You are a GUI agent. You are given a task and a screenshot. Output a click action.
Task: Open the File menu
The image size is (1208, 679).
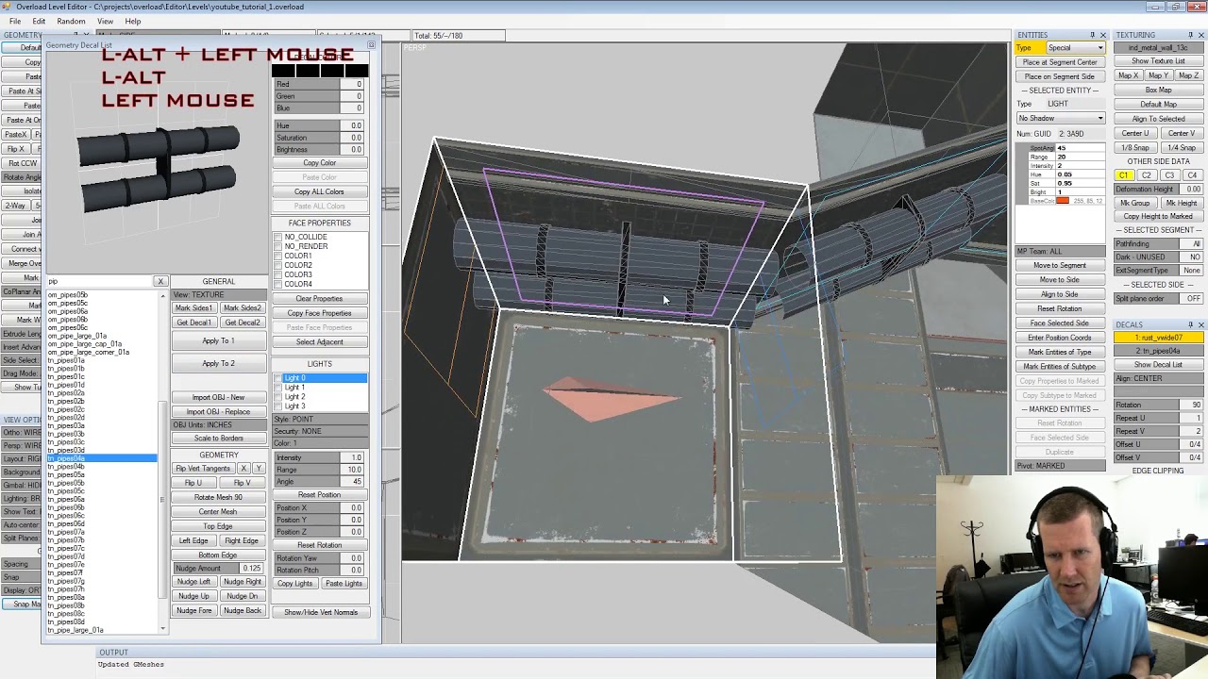click(x=16, y=21)
